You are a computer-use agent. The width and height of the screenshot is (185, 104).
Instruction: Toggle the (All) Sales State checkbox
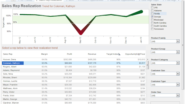pyautogui.click(x=152, y=7)
